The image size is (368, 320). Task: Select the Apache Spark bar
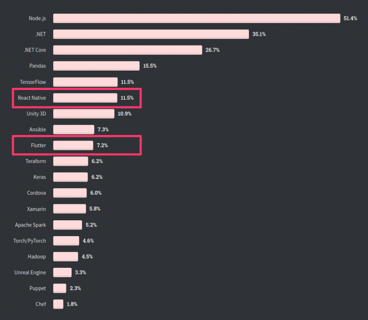click(67, 225)
